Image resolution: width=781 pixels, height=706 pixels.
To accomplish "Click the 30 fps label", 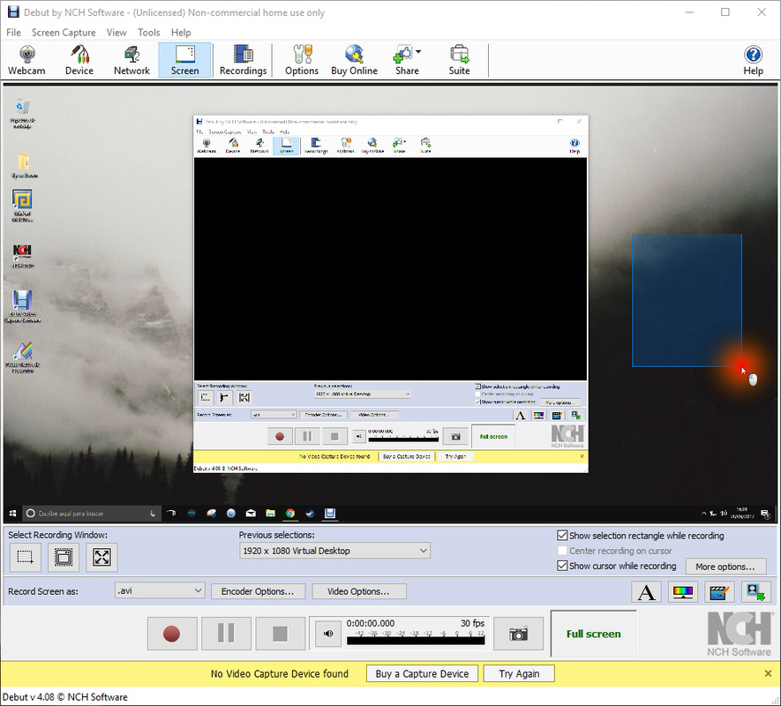I will click(x=472, y=623).
